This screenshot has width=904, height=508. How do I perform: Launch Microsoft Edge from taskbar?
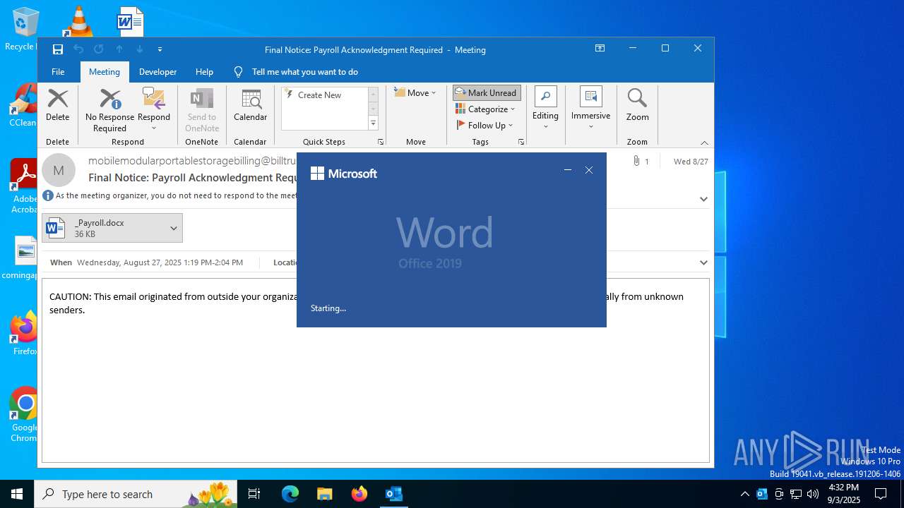290,494
